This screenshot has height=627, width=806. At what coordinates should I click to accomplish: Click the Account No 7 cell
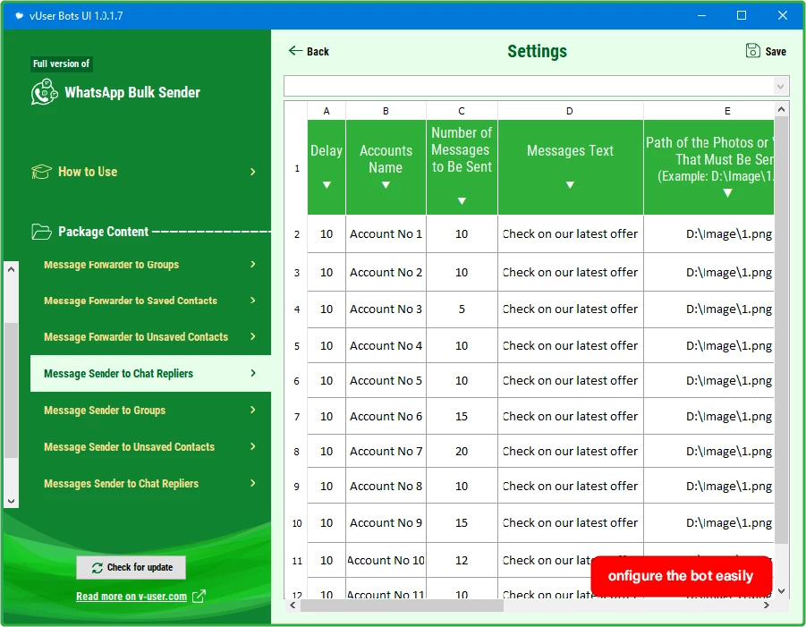[x=386, y=451]
